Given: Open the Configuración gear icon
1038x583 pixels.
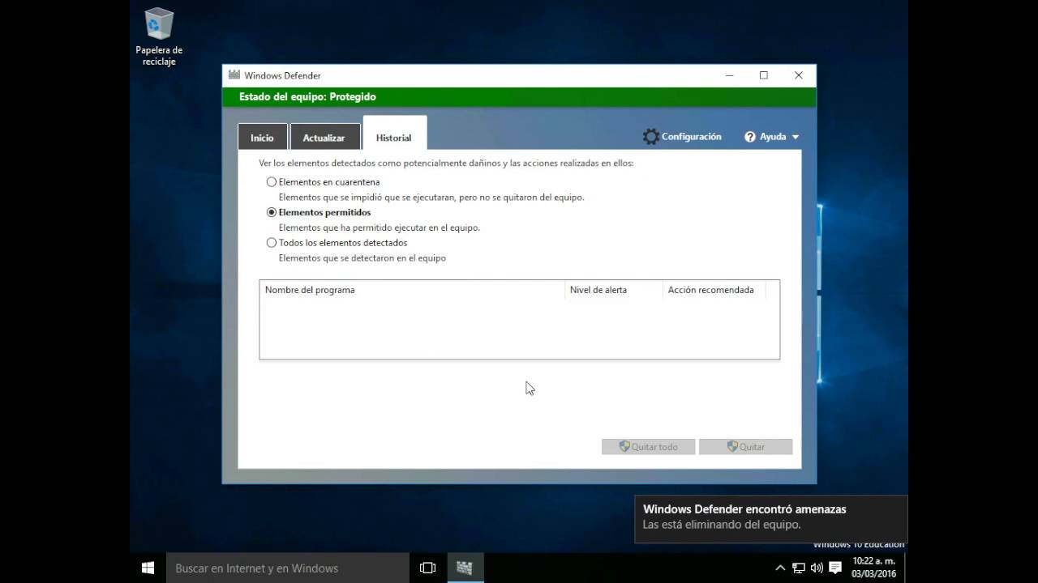Looking at the screenshot, I should [650, 137].
